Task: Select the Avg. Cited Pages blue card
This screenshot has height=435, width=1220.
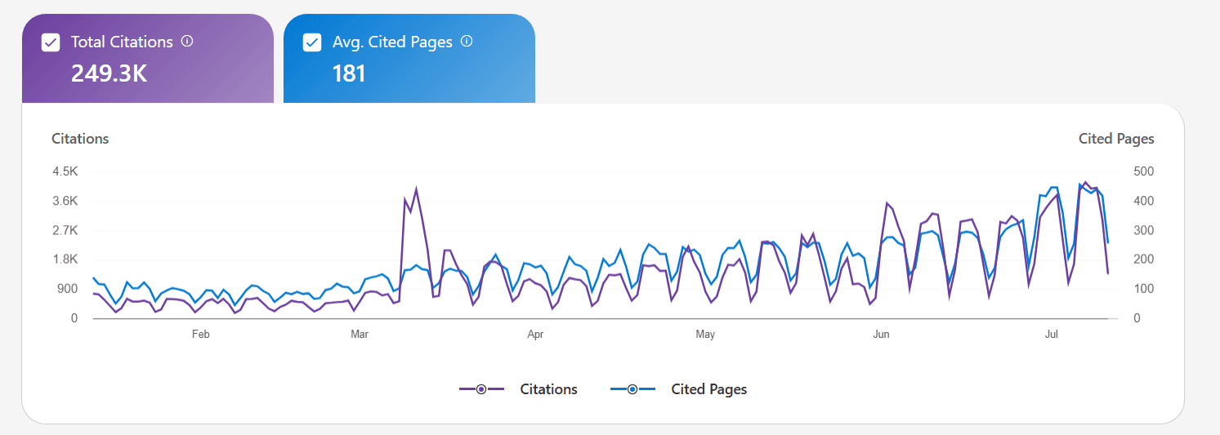Action: tap(409, 59)
